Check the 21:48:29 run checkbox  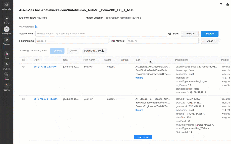pyautogui.click(x=24, y=99)
